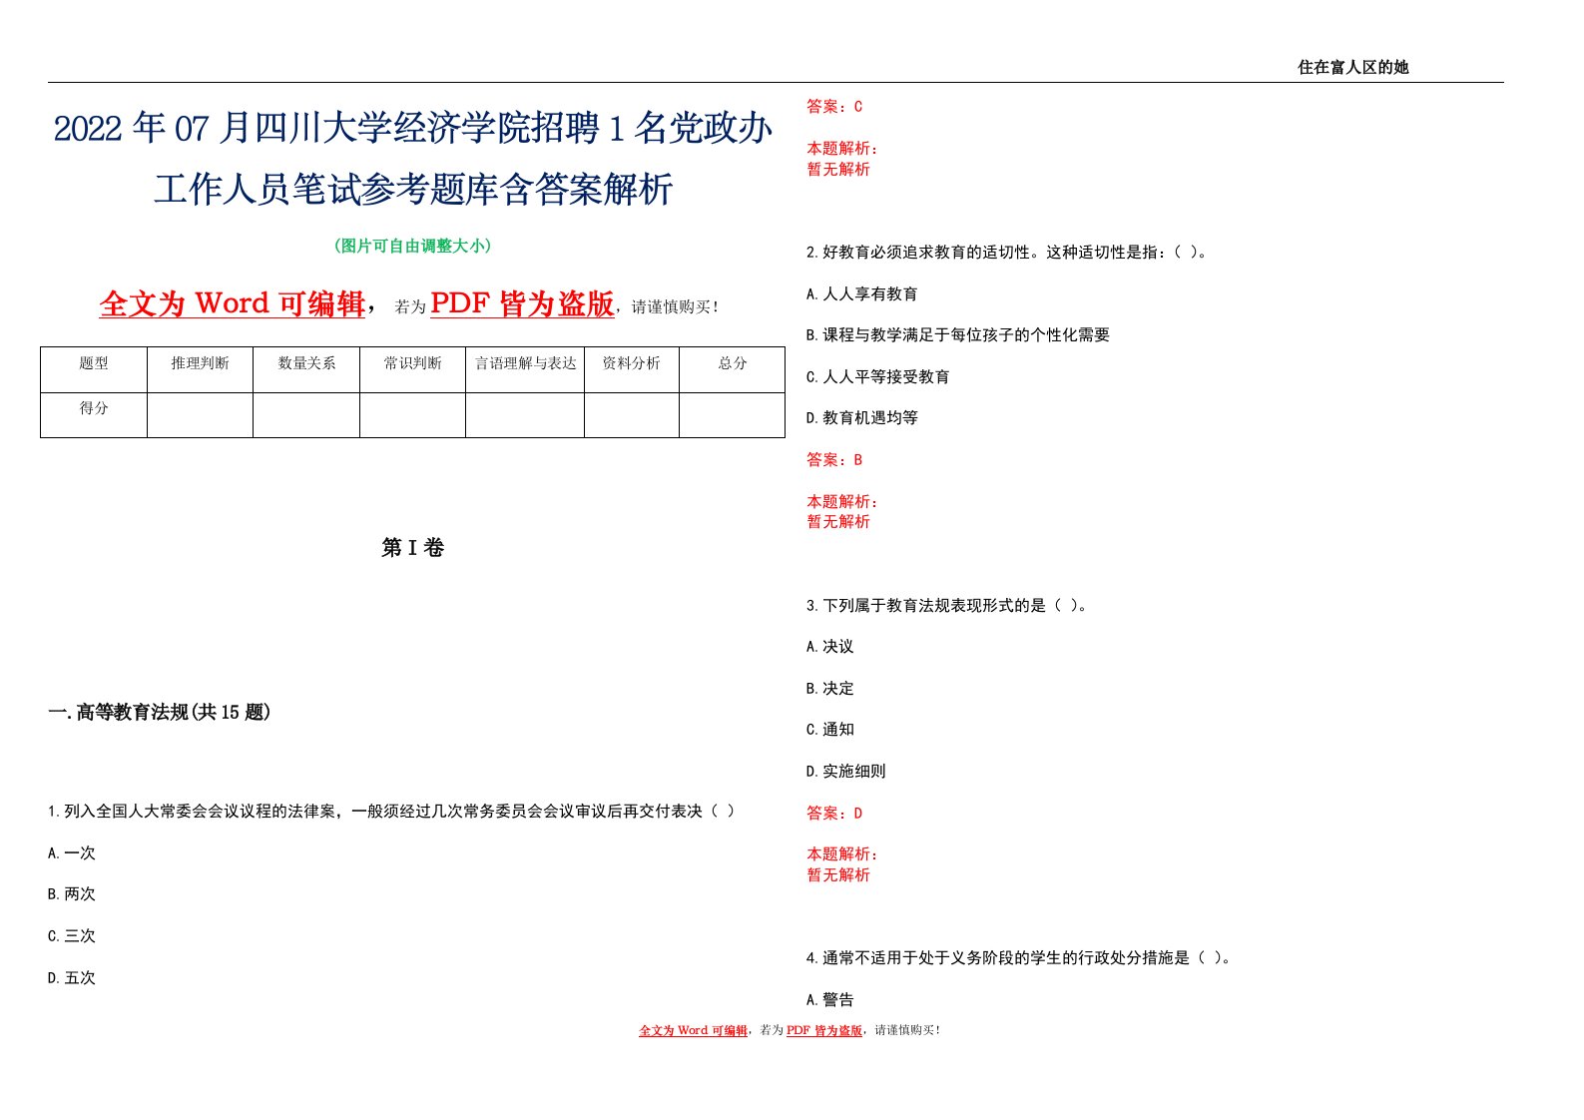Select option D.教育机遇均等

click(862, 418)
